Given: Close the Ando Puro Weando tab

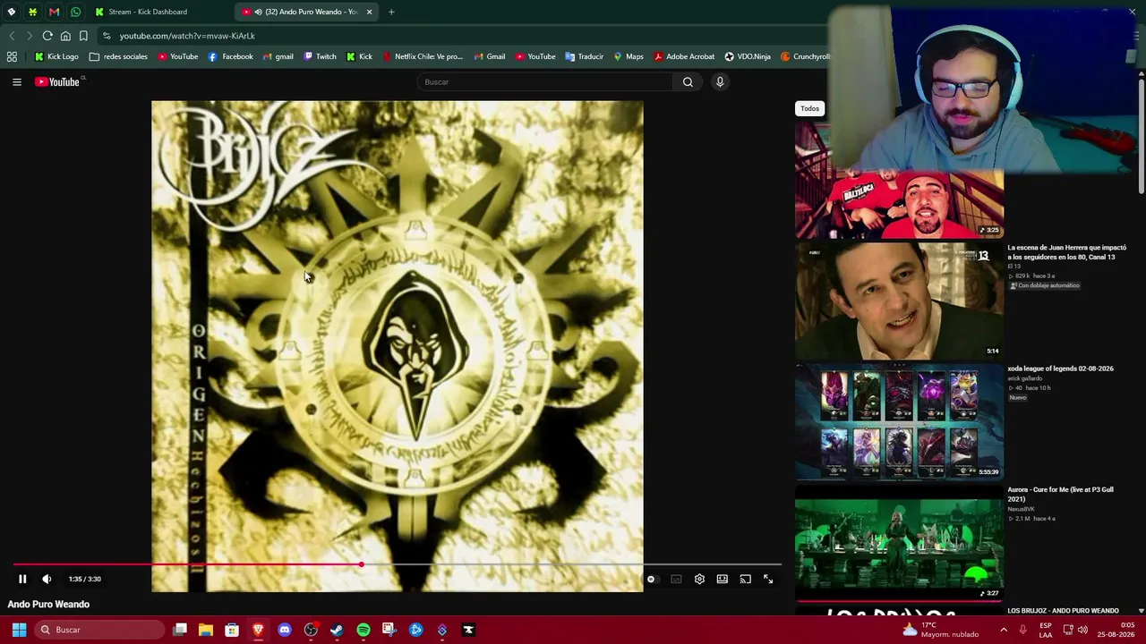Looking at the screenshot, I should (369, 12).
